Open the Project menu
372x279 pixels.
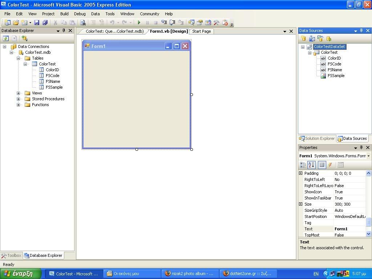tap(48, 14)
